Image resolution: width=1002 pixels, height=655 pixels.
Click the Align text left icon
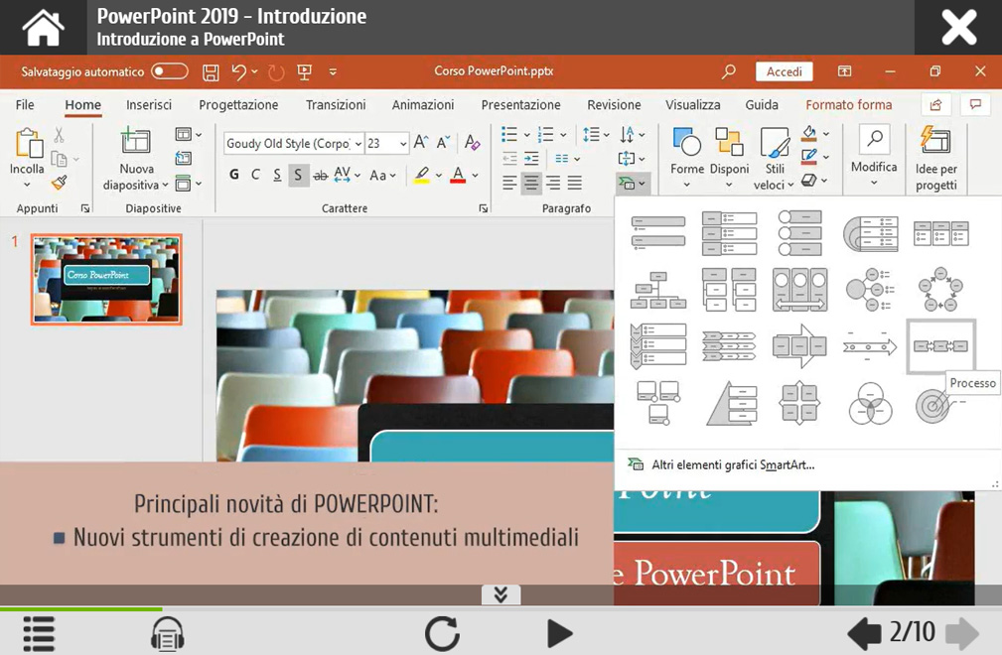509,183
